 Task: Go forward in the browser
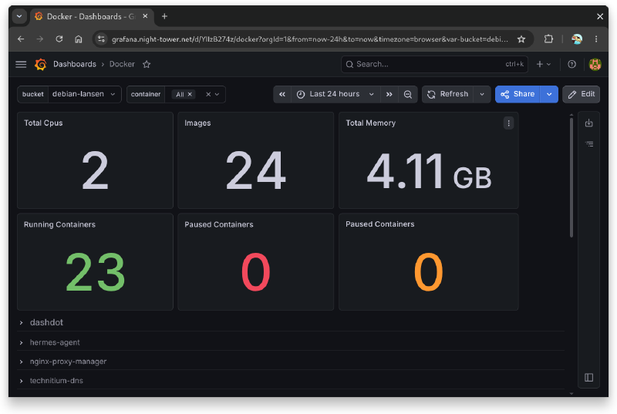coord(40,39)
